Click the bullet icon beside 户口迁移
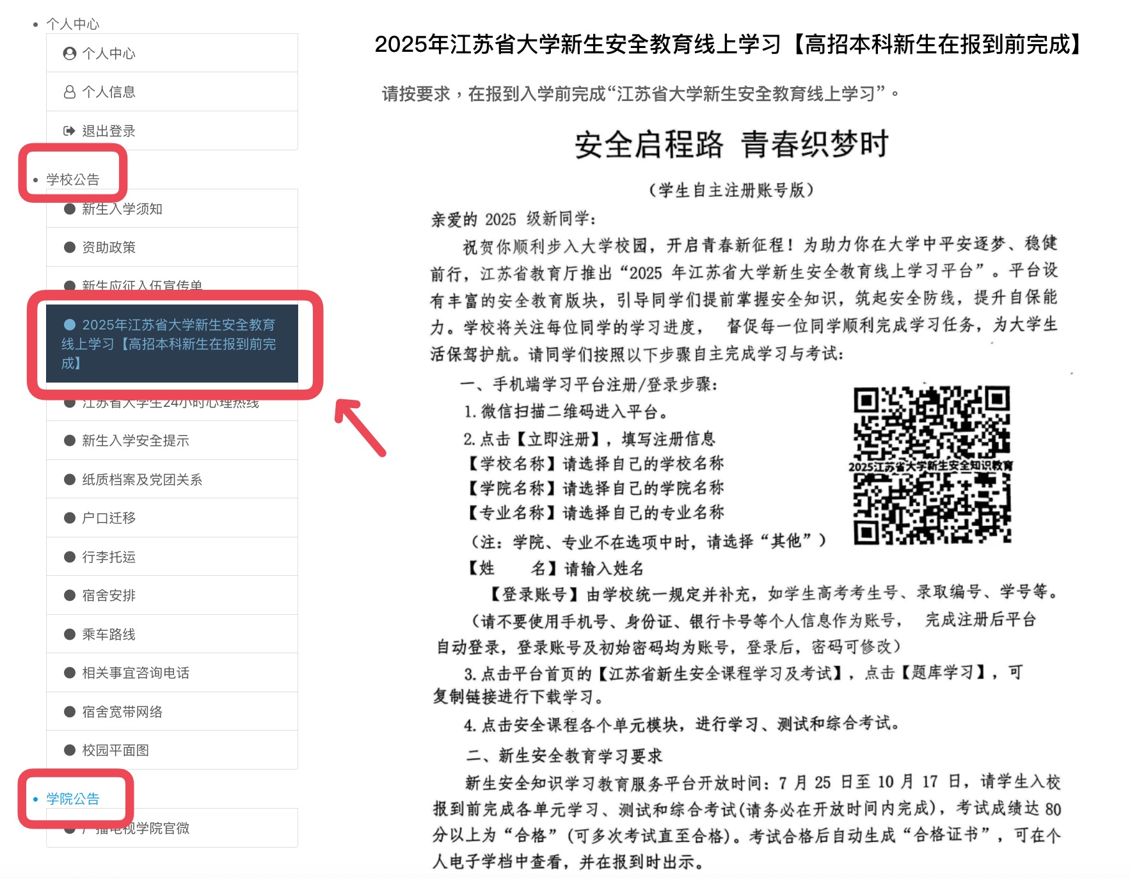Image resolution: width=1130 pixels, height=879 pixels. pos(70,518)
